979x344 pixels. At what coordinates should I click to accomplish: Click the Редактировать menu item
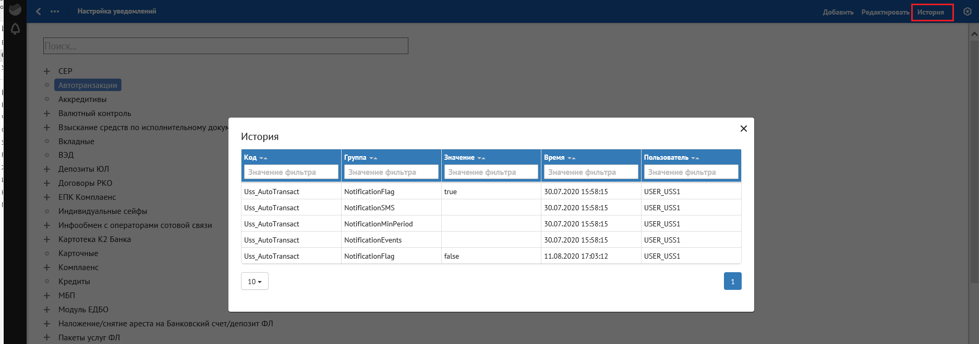click(885, 12)
